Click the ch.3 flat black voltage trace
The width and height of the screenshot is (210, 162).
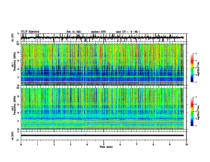click(102, 136)
